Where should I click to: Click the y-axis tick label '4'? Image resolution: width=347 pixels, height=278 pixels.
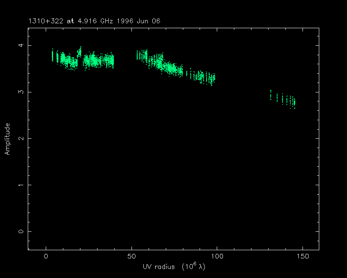click(x=22, y=45)
